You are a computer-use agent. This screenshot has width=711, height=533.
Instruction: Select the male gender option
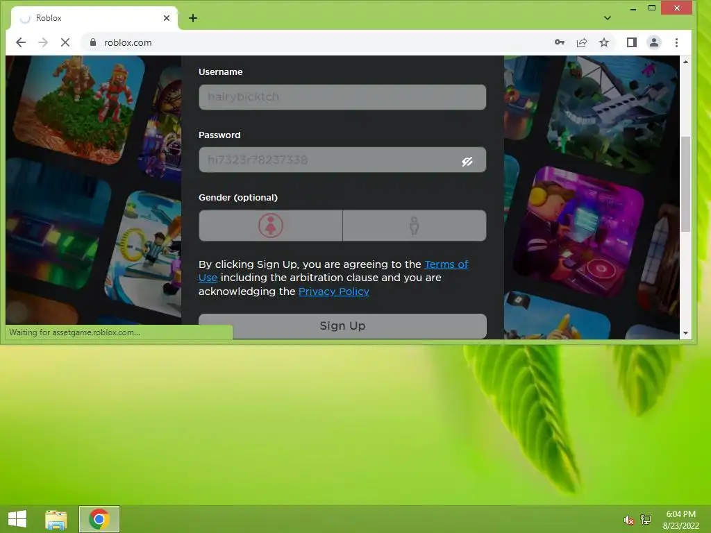(415, 226)
